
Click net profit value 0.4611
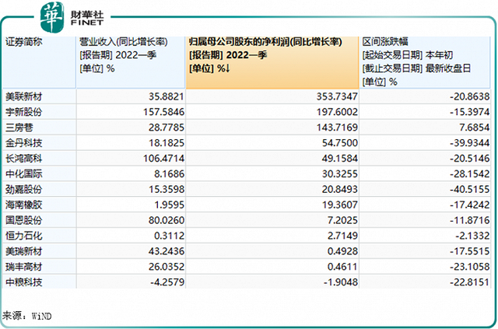click(x=342, y=267)
